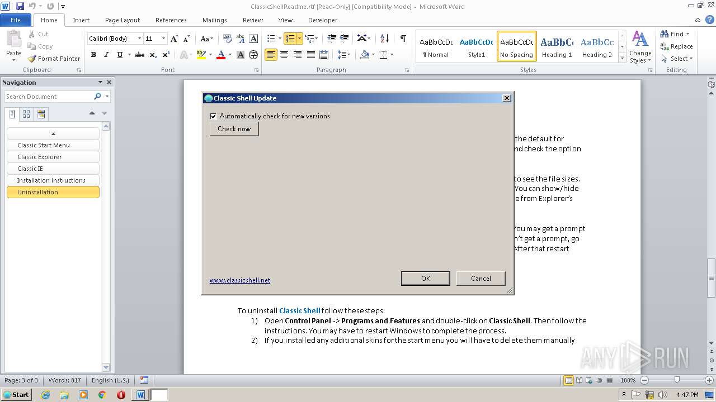Open font color picker dropdown
The image size is (716, 402).
coord(230,55)
